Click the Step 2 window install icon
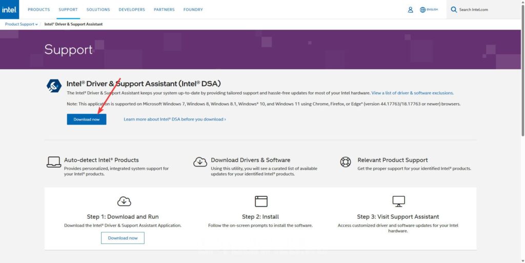This screenshot has height=263, width=525. click(x=261, y=201)
